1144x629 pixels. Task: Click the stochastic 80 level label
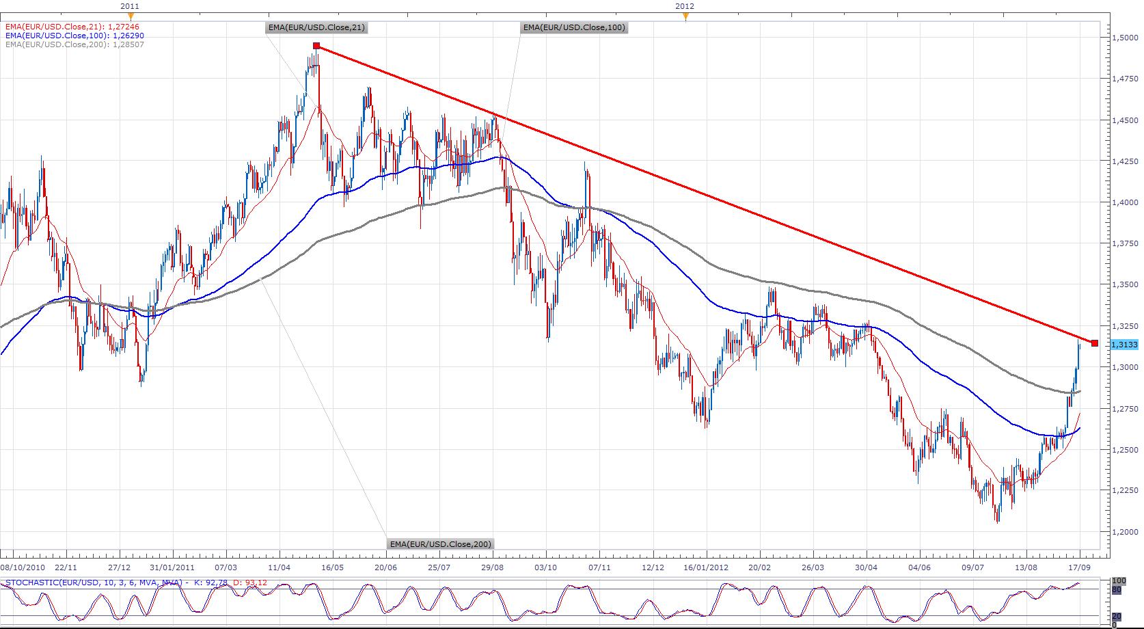point(1115,589)
